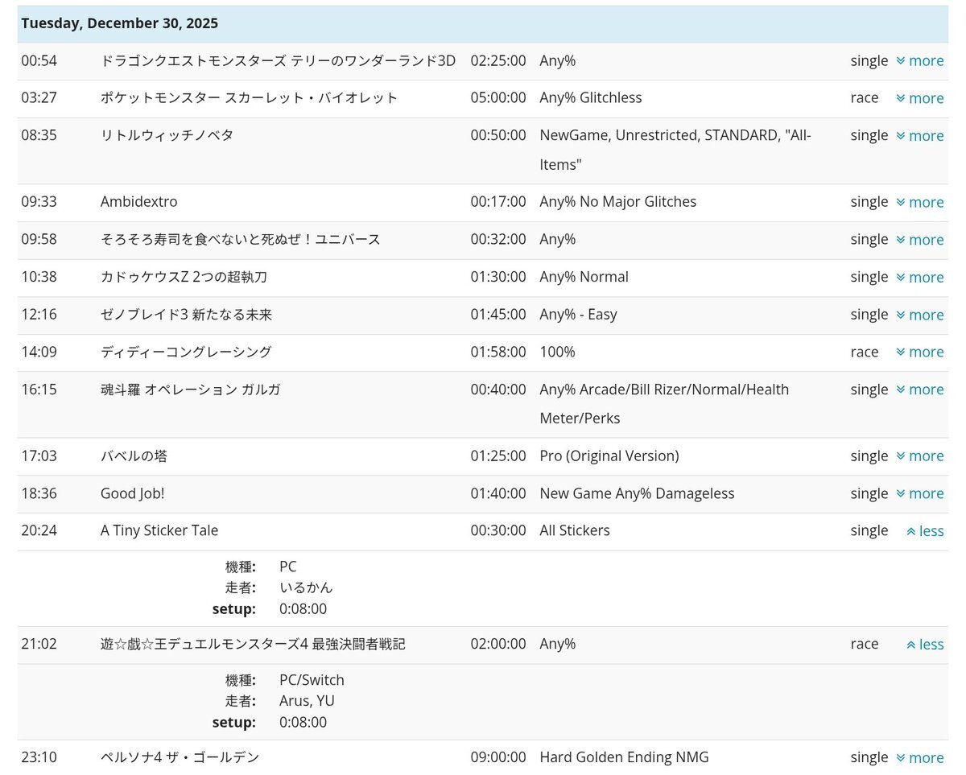Click the Tuesday, December 30, 2025 date header
966x775 pixels.
(119, 23)
